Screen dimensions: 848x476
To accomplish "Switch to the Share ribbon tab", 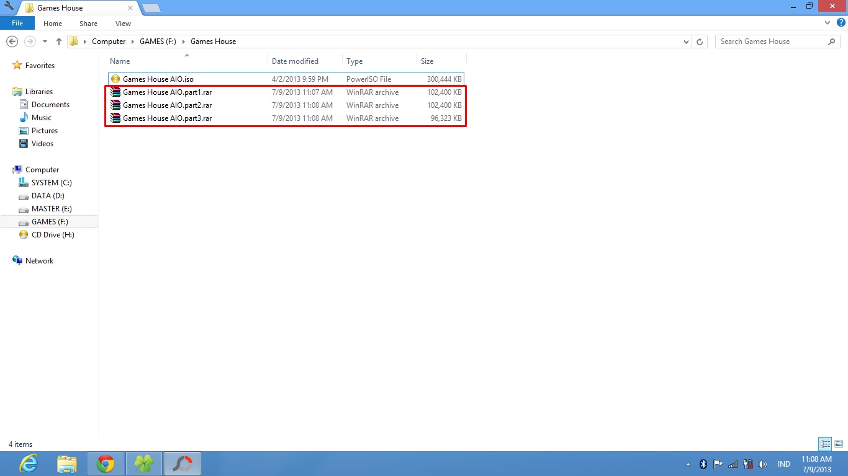I will tap(88, 24).
